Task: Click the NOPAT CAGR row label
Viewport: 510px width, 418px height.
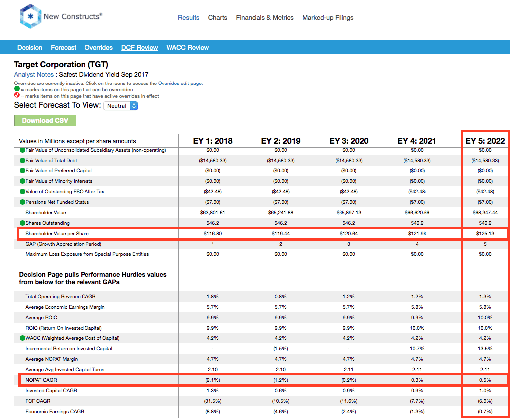Action: pyautogui.click(x=41, y=380)
